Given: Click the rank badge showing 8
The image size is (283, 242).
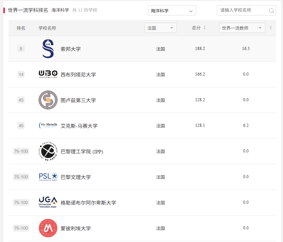Looking at the screenshot, I should 21,48.
